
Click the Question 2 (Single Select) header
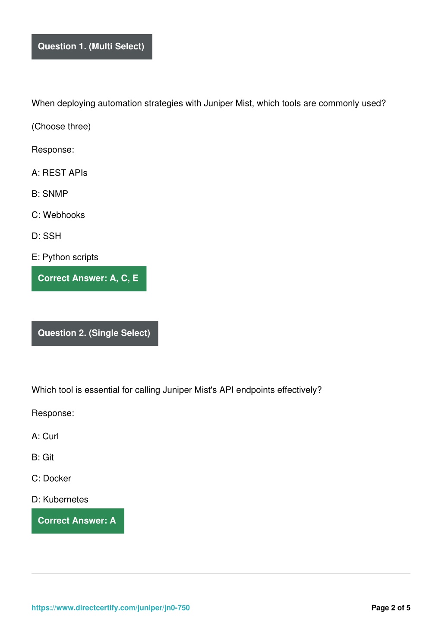95,333
